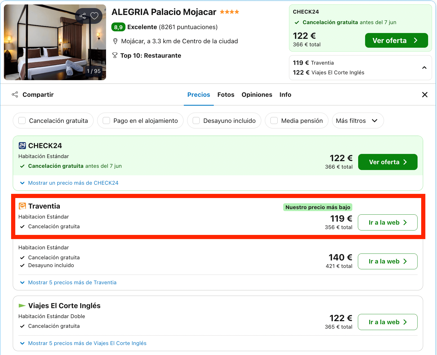Image resolution: width=437 pixels, height=355 pixels.
Task: Tick the Media pensión filter checkbox
Action: (x=274, y=121)
